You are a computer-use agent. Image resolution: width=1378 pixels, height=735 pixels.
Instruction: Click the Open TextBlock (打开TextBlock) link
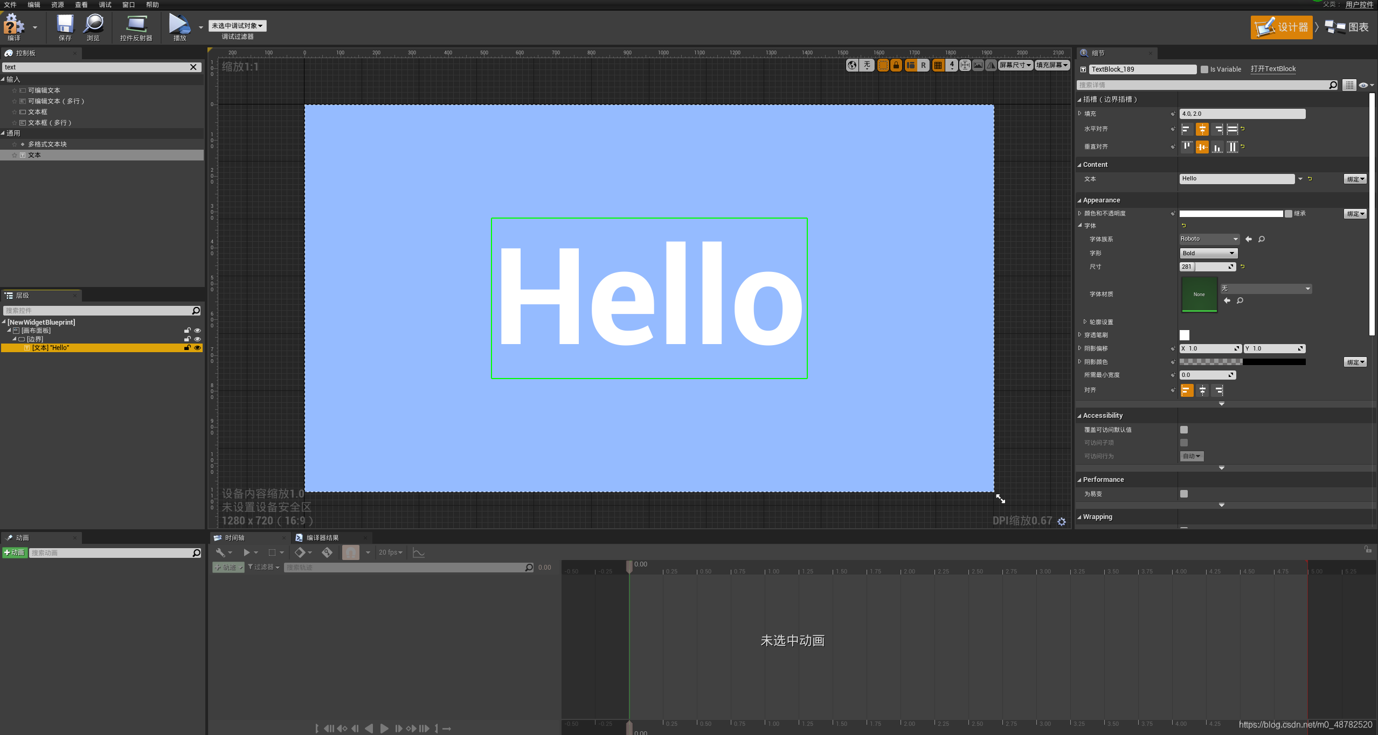tap(1273, 69)
